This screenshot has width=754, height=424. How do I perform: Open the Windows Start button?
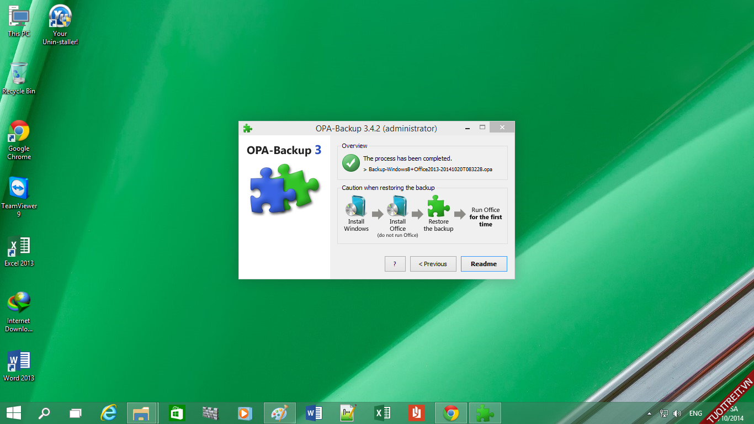tap(14, 412)
